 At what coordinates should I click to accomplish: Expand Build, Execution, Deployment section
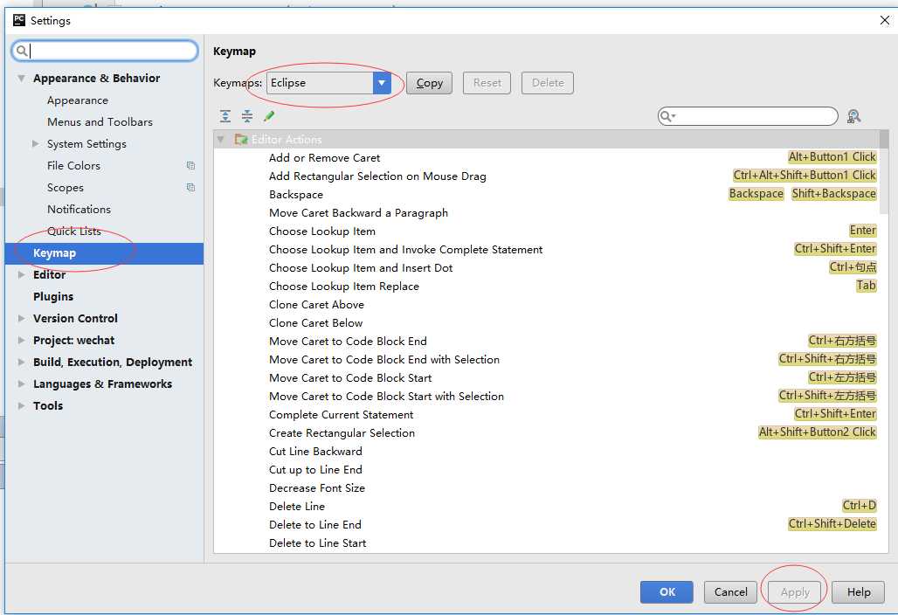21,362
